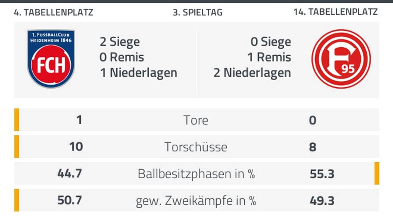Click the orange marker beside Tore row
This screenshot has height=221, width=393.
point(16,120)
